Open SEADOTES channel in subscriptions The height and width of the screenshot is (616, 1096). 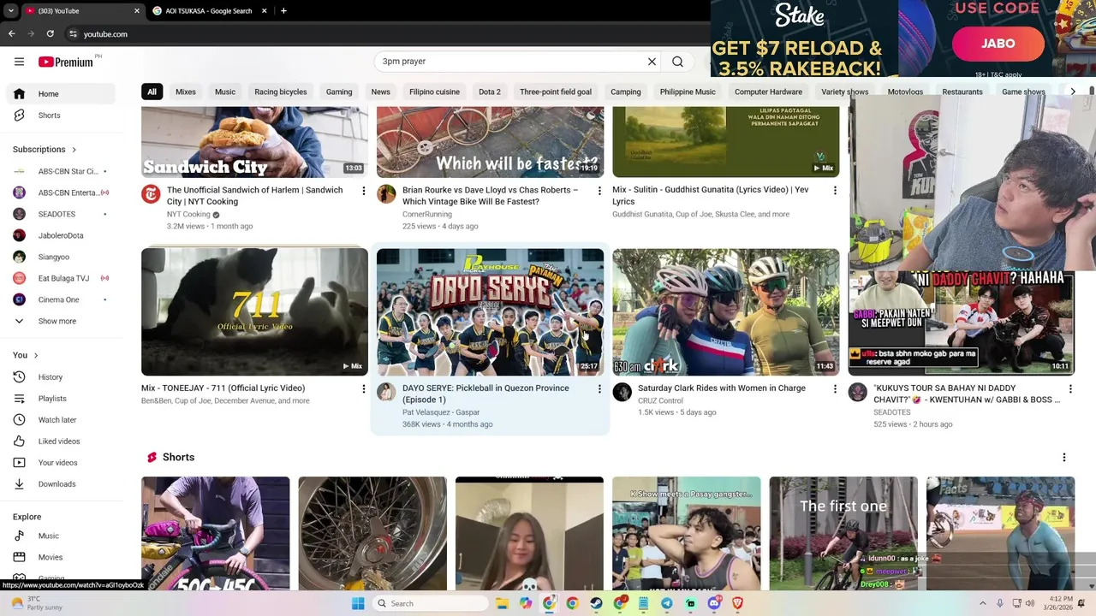coord(62,214)
